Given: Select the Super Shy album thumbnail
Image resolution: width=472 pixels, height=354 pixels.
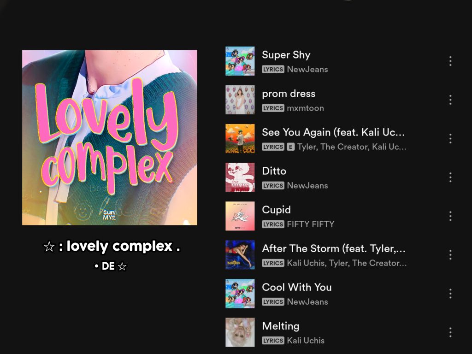Looking at the screenshot, I should pos(240,61).
